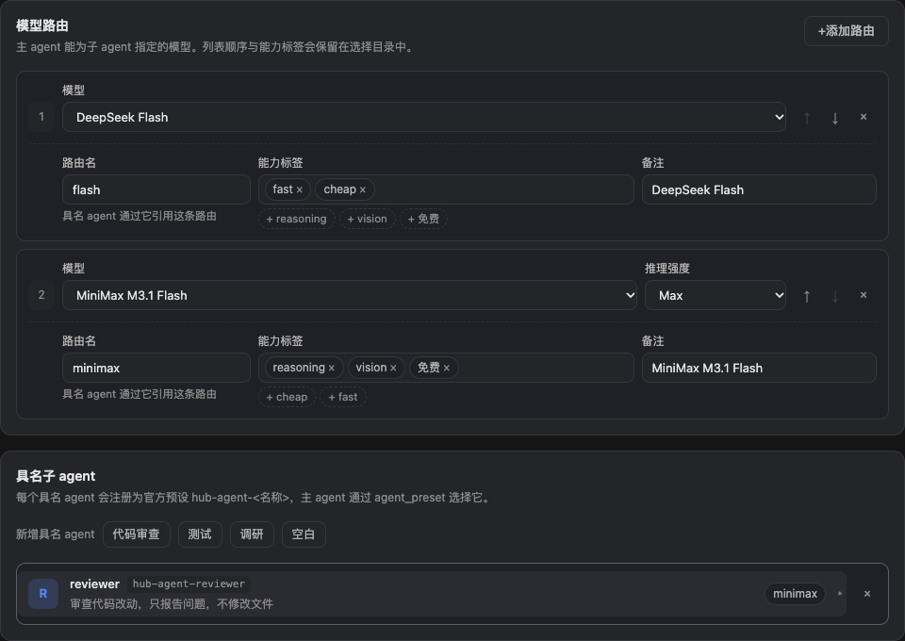Open the 推理强度 Max dropdown

click(716, 295)
